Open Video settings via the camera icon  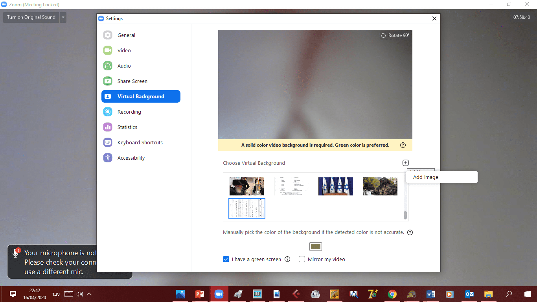(108, 50)
